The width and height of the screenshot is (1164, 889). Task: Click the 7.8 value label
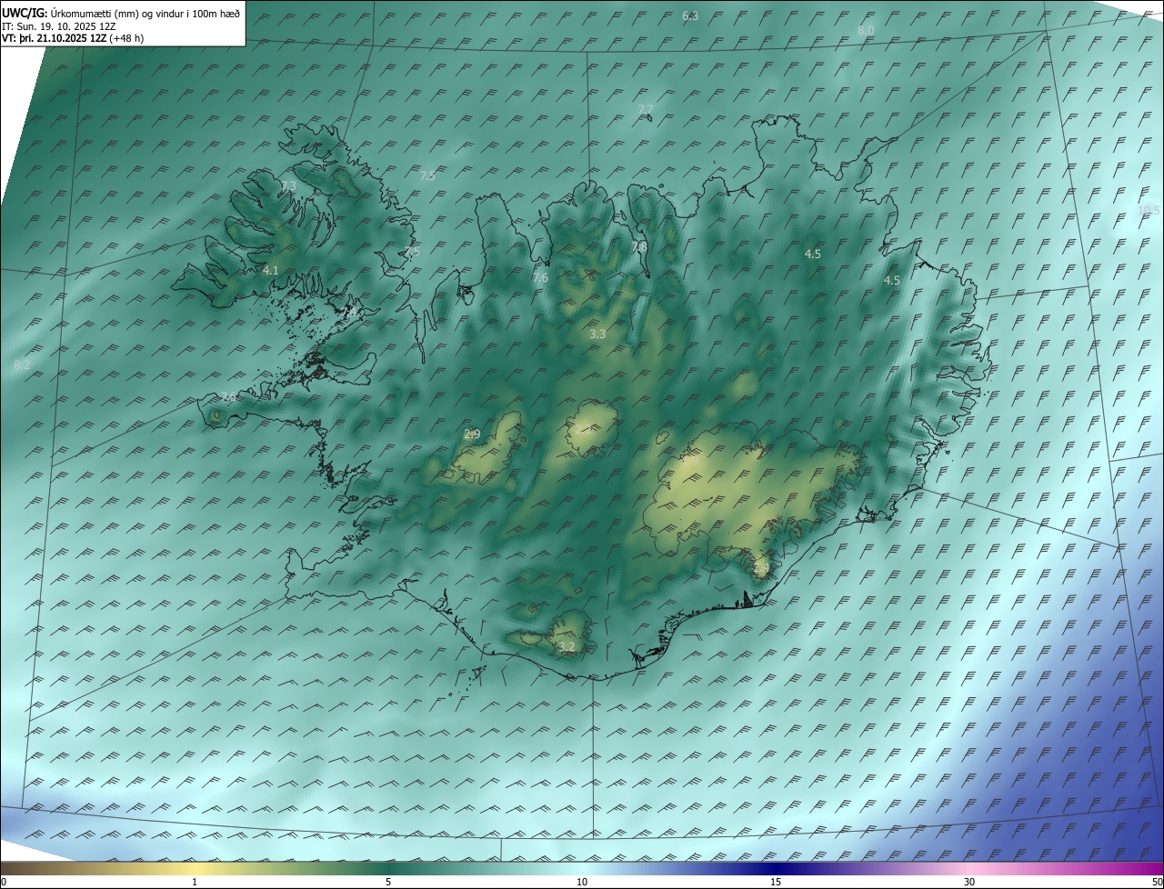639,247
